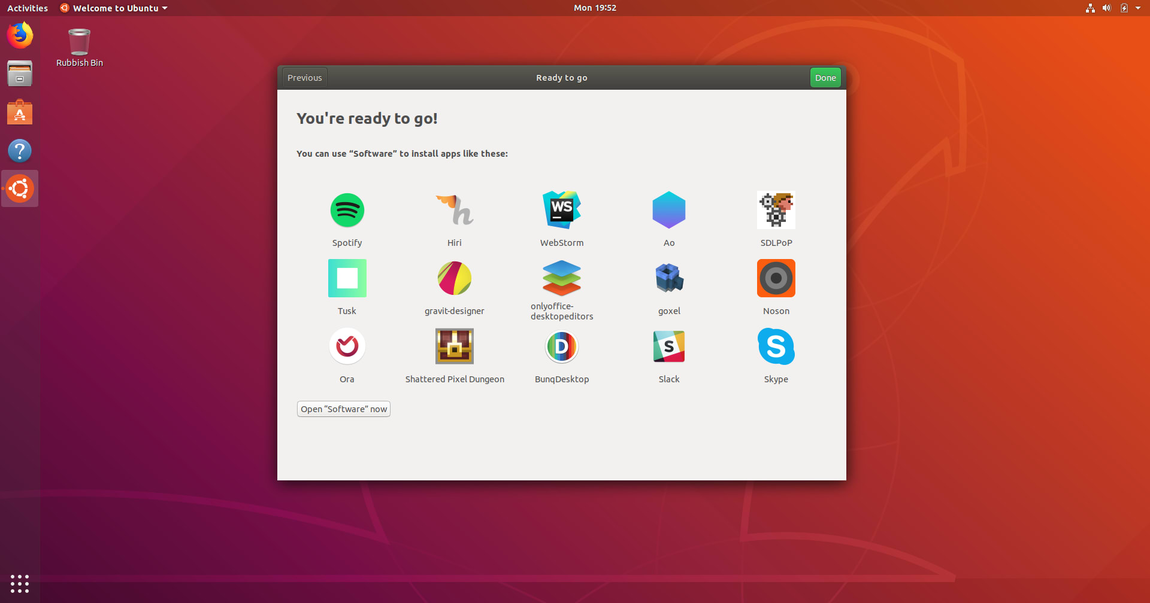The height and width of the screenshot is (603, 1150).
Task: Launch Firefox from the dock
Action: tap(20, 35)
